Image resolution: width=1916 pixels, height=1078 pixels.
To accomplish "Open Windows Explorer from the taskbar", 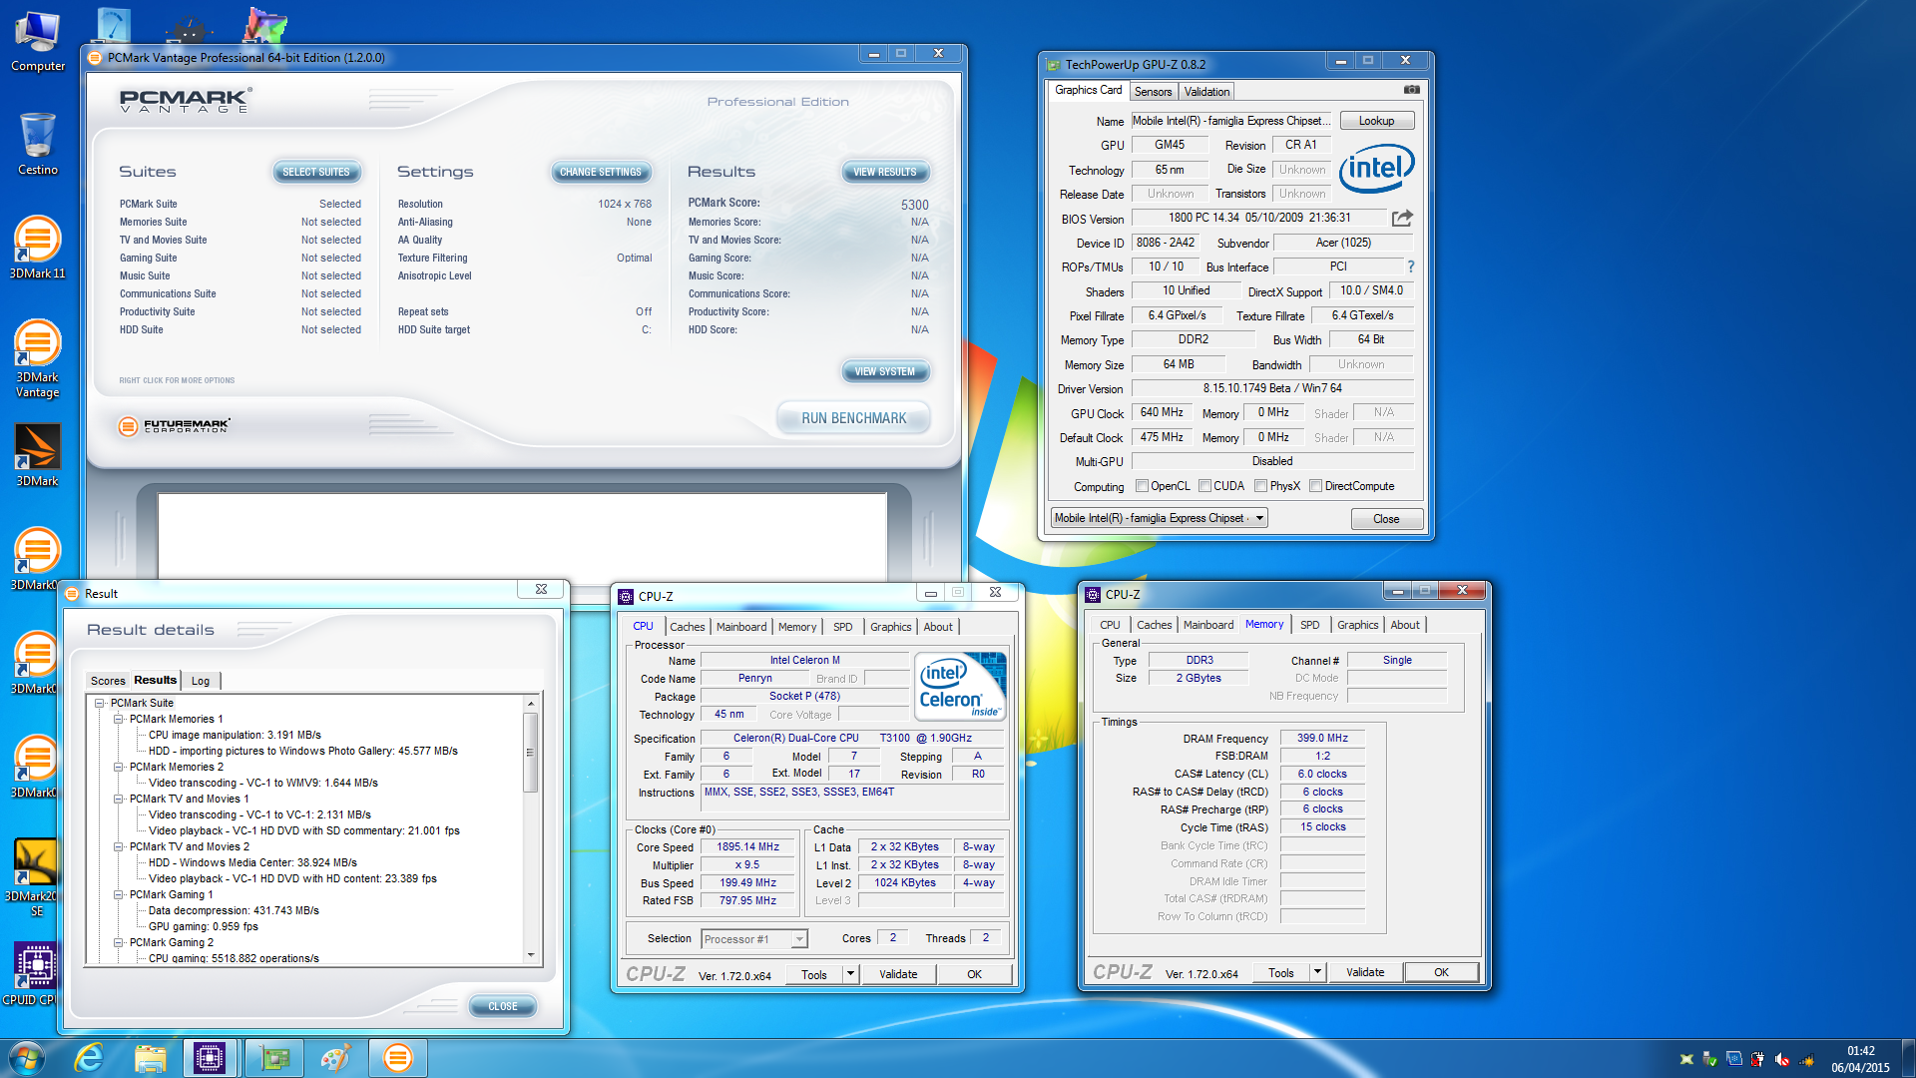I will click(150, 1058).
